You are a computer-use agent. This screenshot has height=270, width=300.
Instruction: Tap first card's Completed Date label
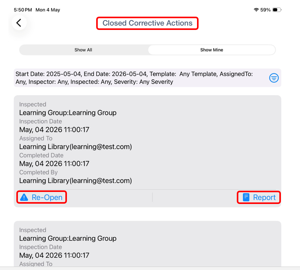click(41, 155)
